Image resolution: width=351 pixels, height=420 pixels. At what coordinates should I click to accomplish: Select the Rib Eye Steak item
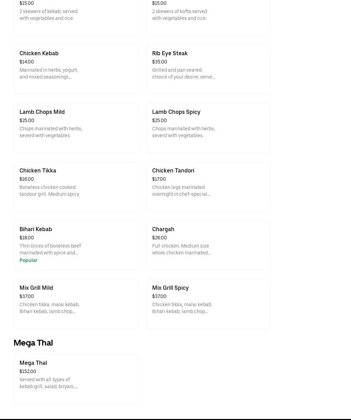(x=208, y=69)
